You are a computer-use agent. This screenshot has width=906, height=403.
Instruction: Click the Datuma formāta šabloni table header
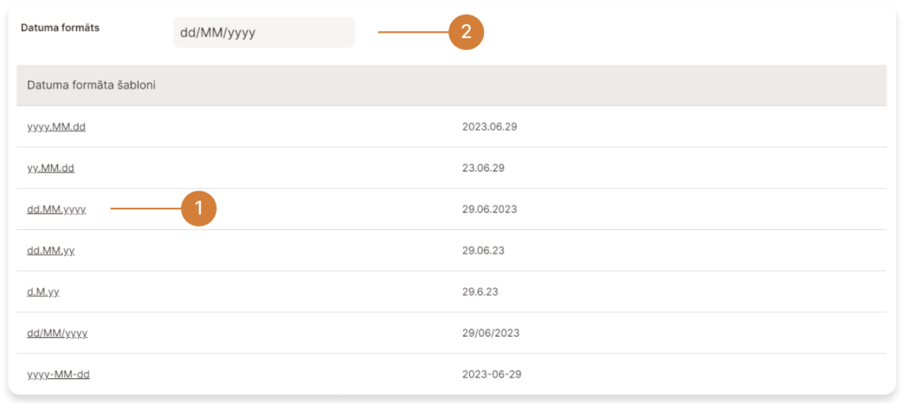click(x=92, y=86)
